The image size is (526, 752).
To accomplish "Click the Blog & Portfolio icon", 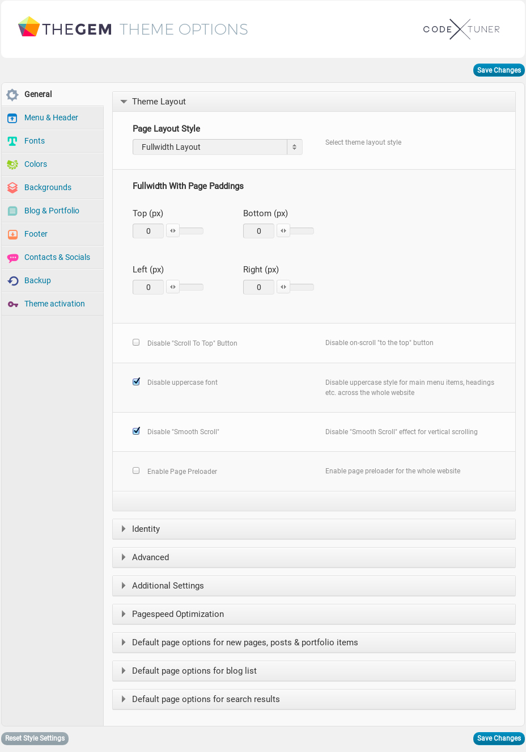I will 12,211.
